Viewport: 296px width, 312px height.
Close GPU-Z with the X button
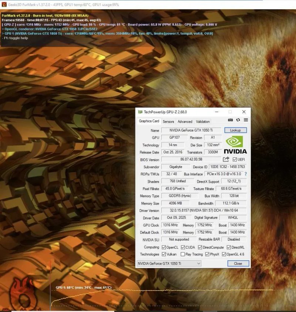(x=244, y=112)
